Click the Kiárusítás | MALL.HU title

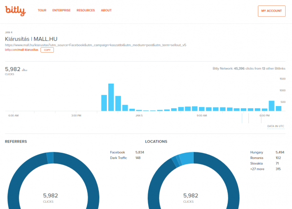tap(31, 39)
